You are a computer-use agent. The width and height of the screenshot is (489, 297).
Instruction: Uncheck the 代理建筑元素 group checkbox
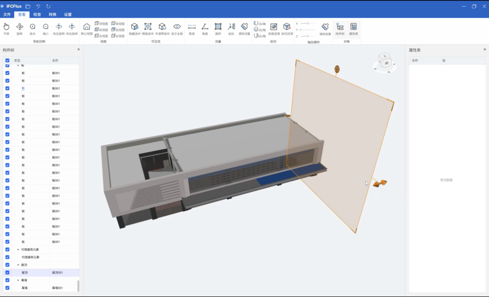(7, 249)
